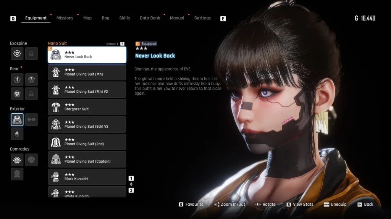Click the Default sort label

(111, 44)
